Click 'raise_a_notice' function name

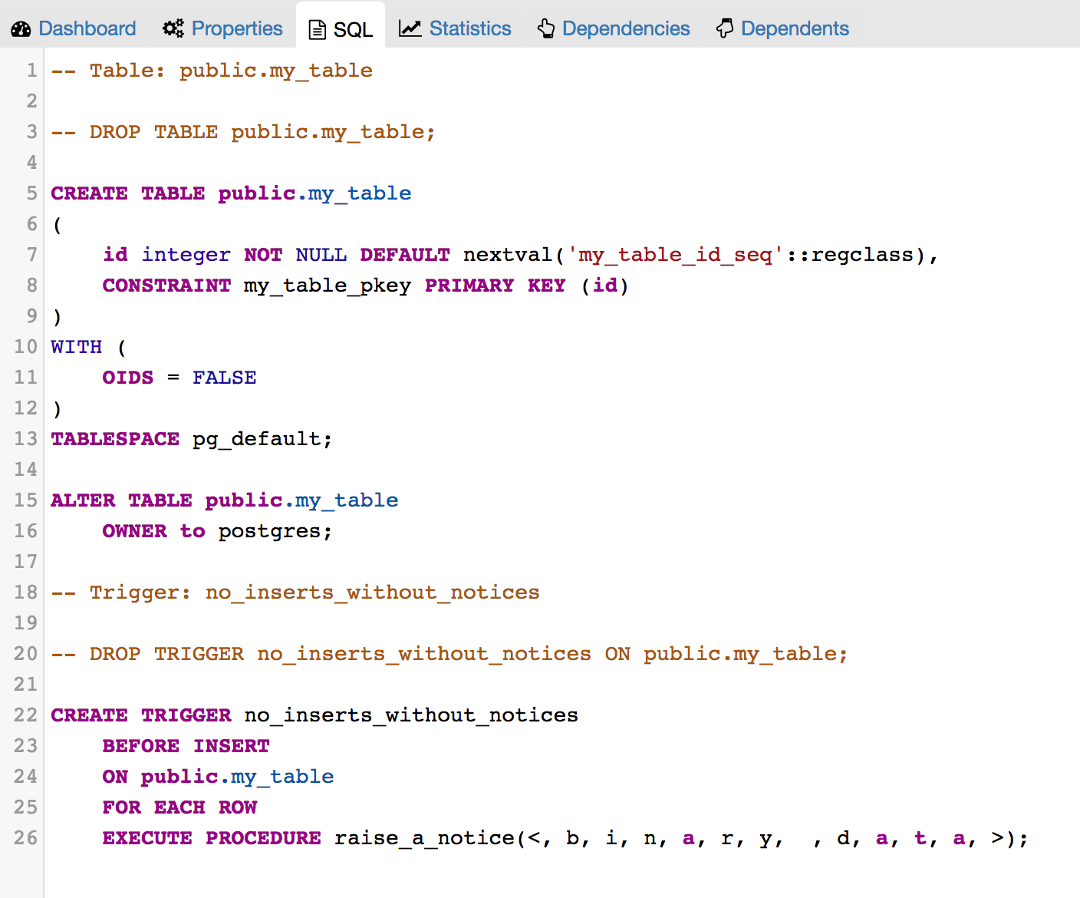(424, 838)
